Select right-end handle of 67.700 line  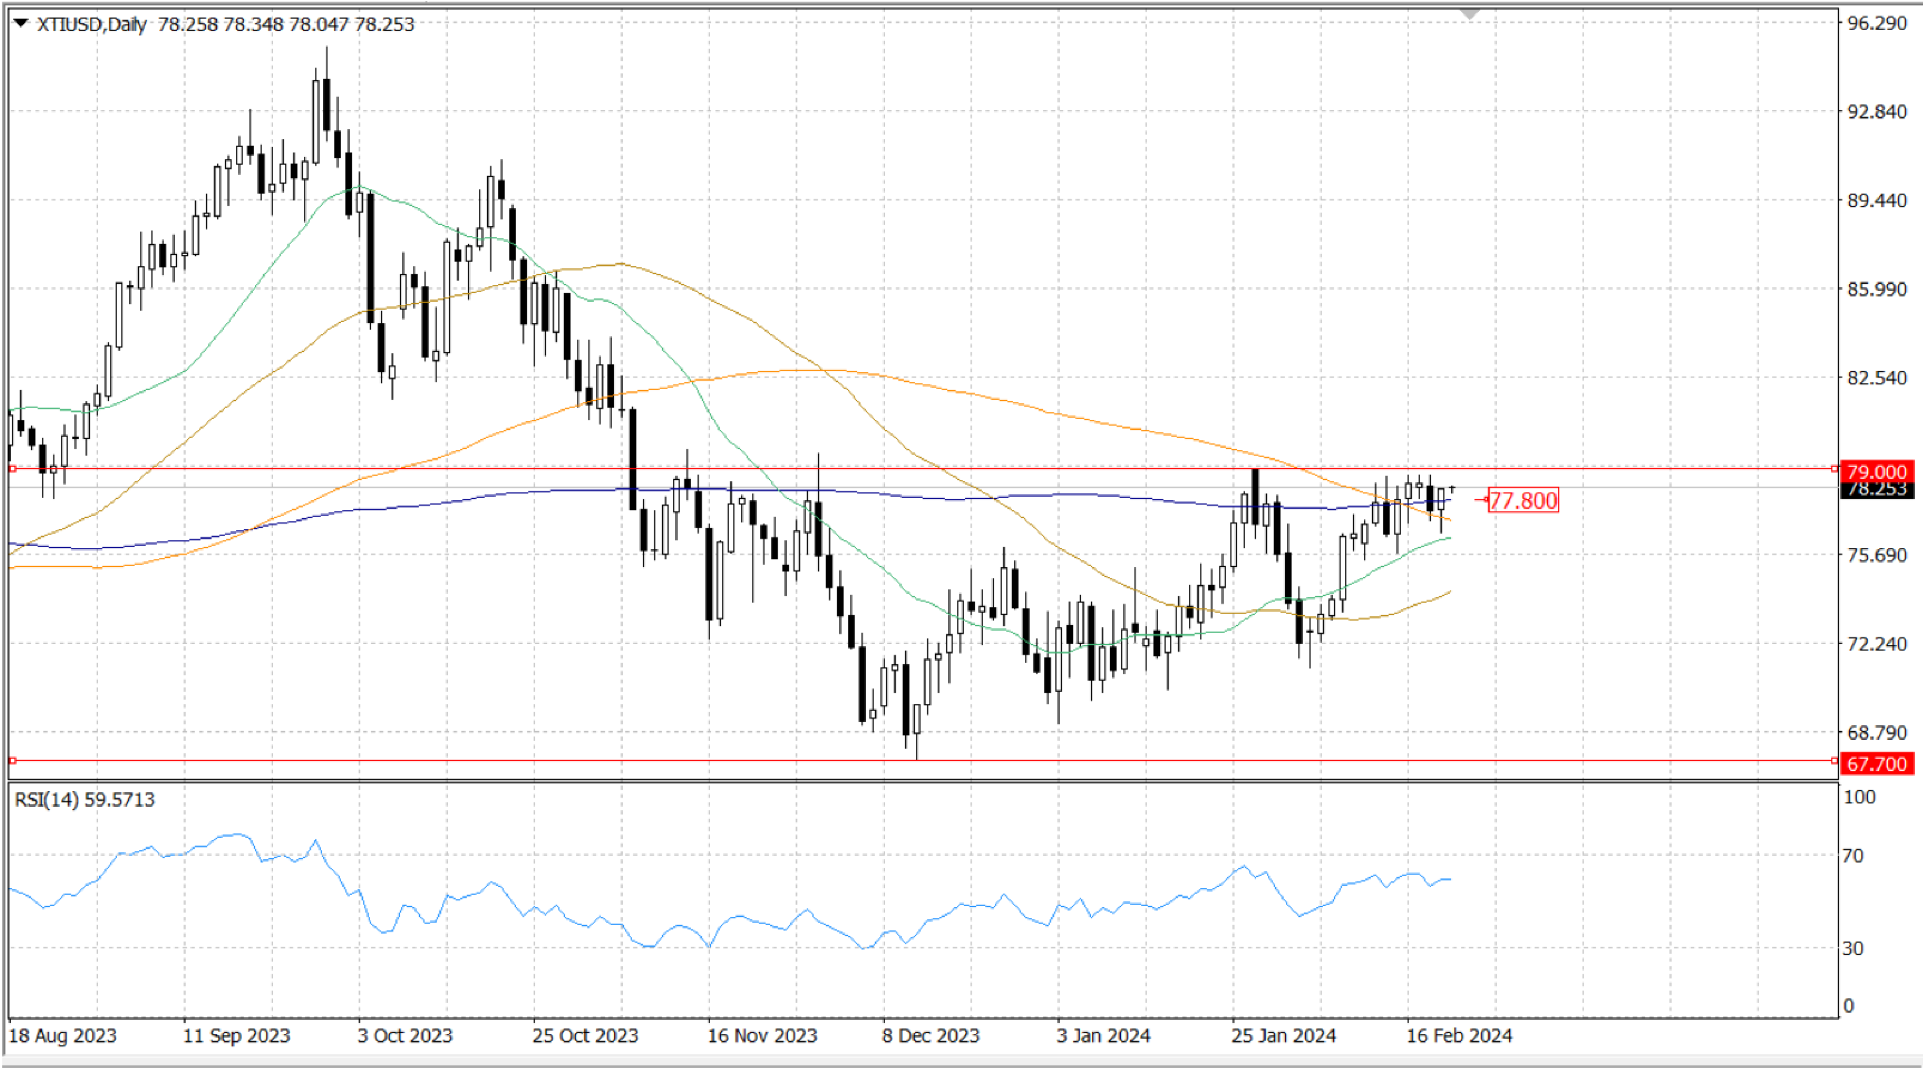[x=1834, y=760]
